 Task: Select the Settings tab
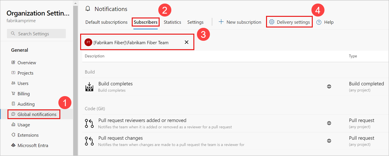tap(195, 22)
